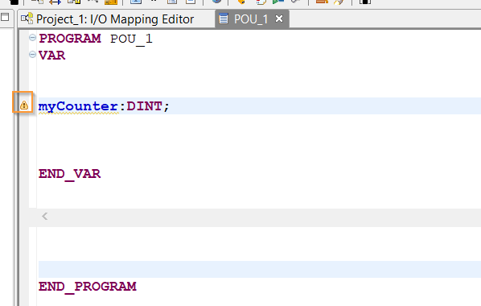Click the END_VAR keyword
Image resolution: width=481 pixels, height=306 pixels.
69,174
